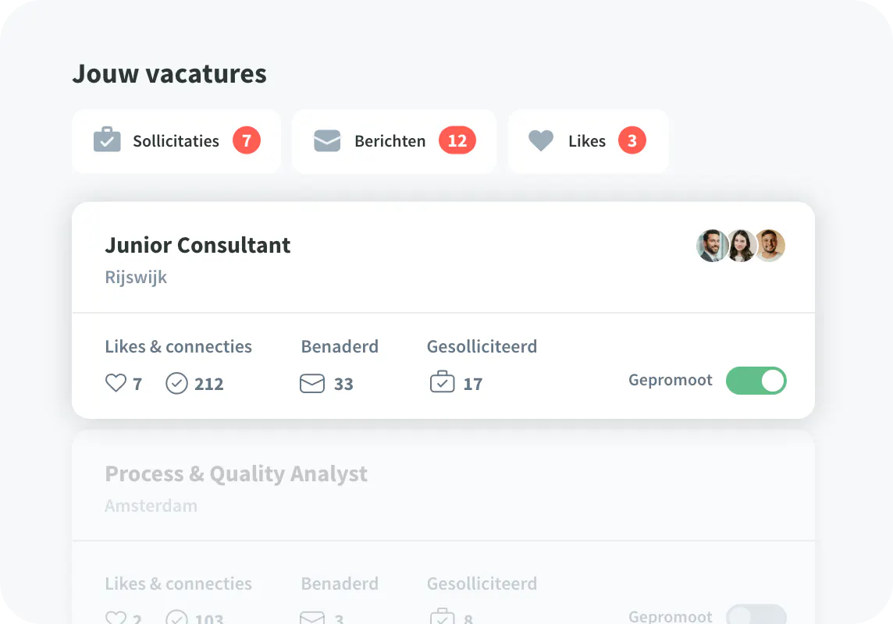Click the third avatar on Junior Consultant
The width and height of the screenshot is (893, 624).
[770, 246]
